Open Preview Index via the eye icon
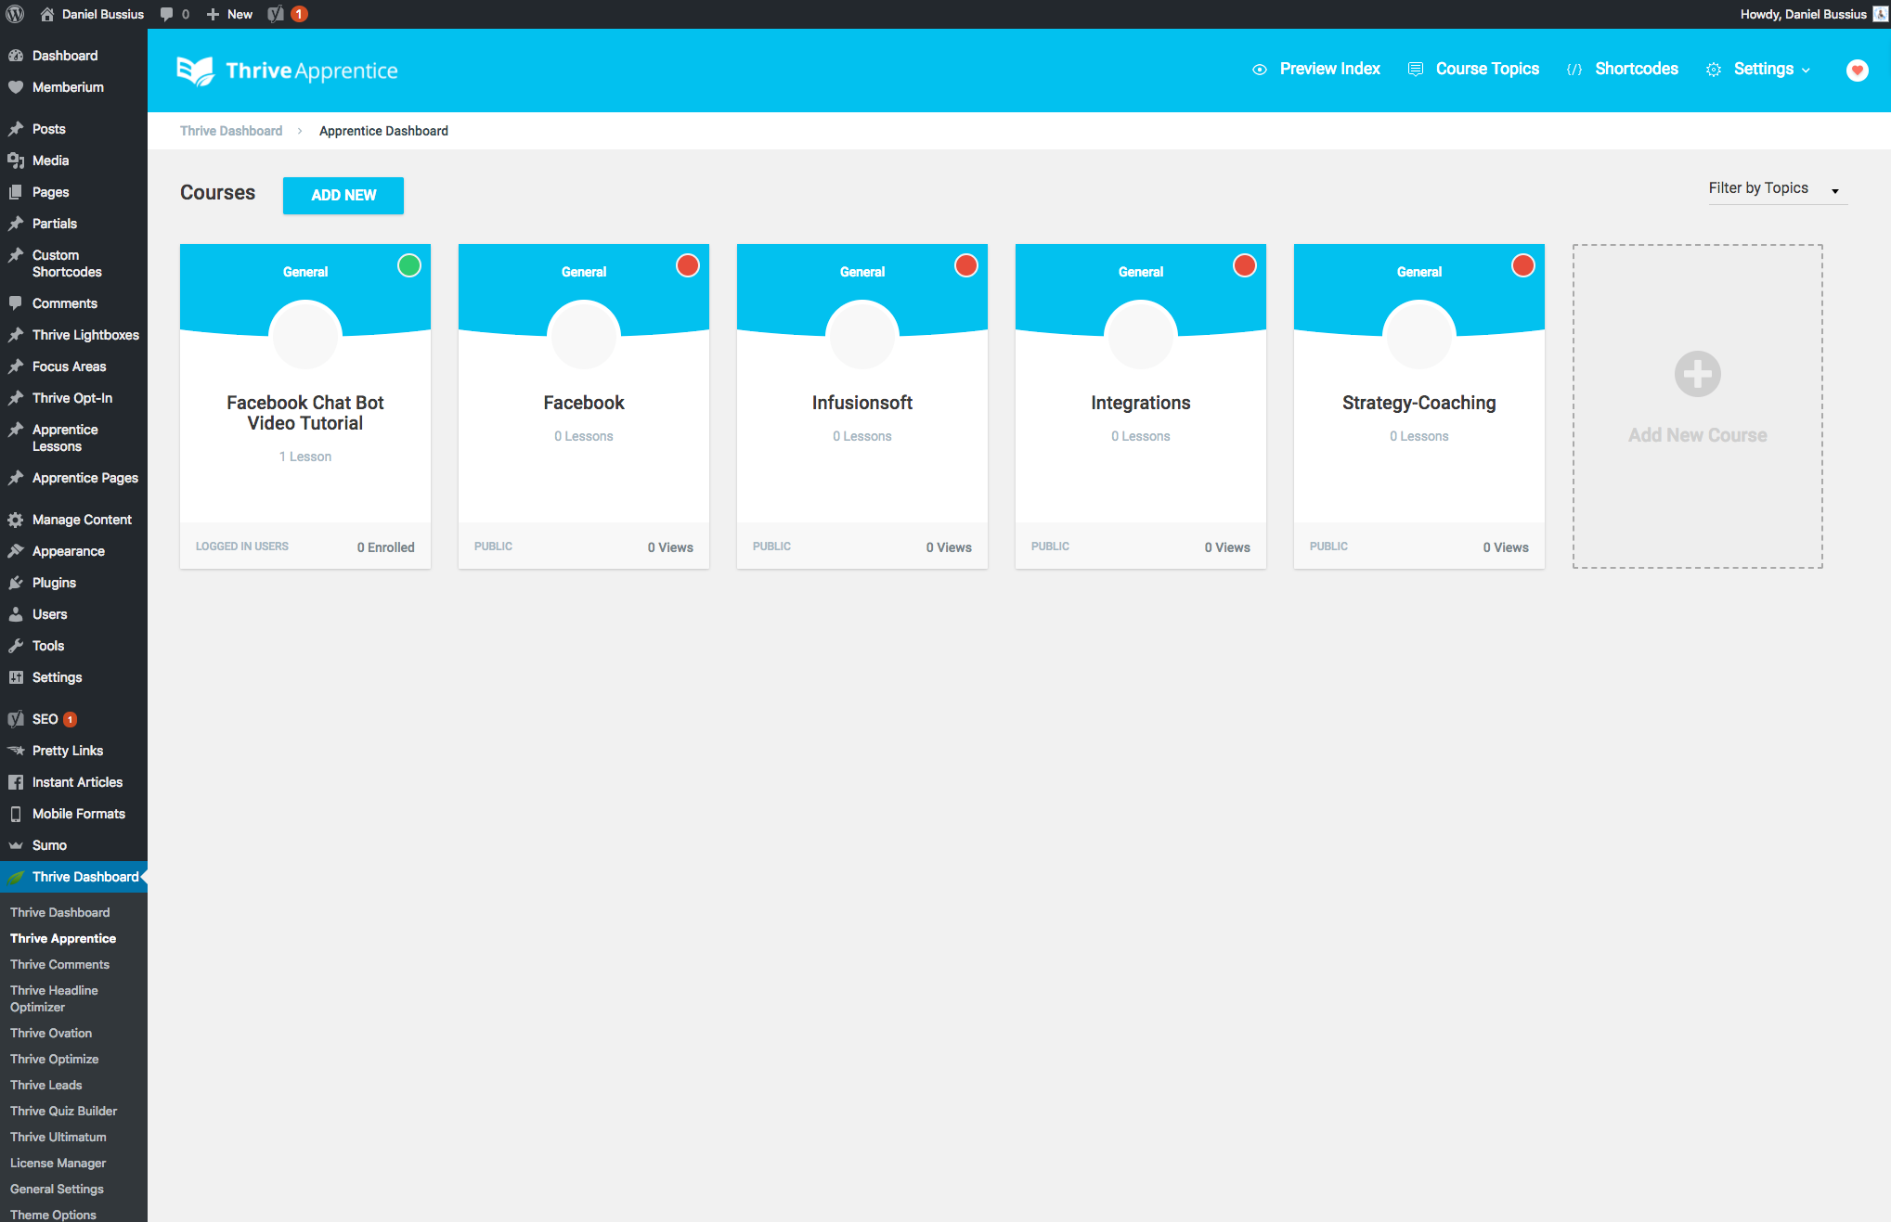Viewport: 1891px width, 1222px height. [1260, 69]
